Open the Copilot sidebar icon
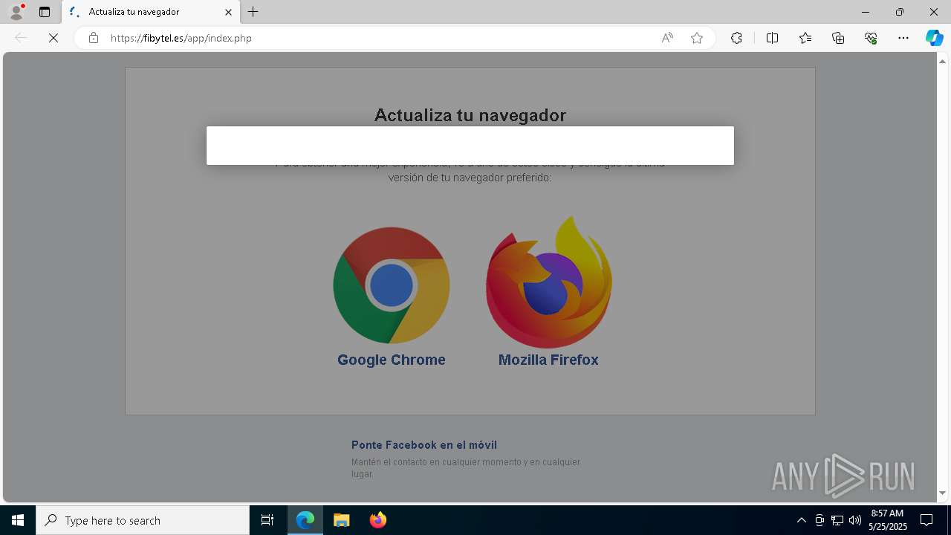951x535 pixels. (934, 38)
